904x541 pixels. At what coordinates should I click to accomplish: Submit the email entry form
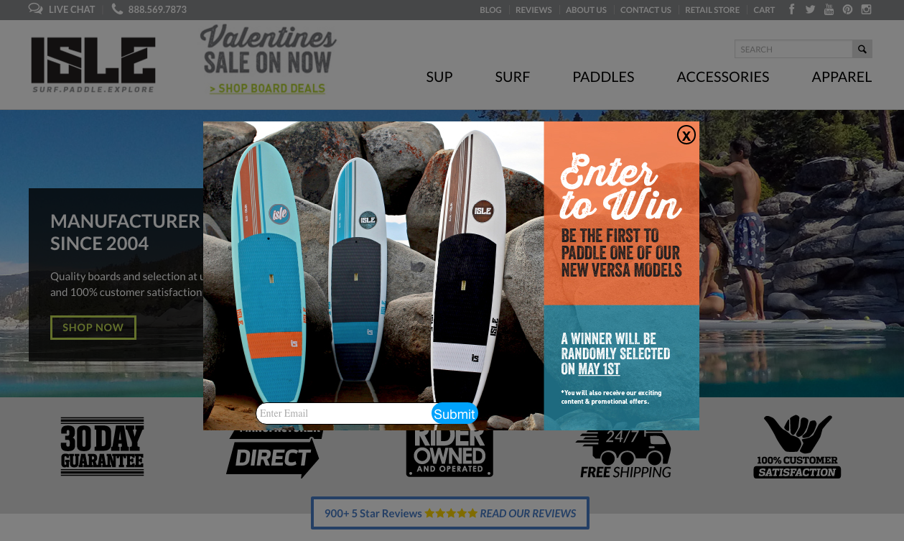455,413
